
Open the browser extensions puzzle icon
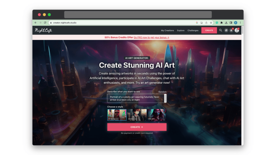[x=222, y=23]
